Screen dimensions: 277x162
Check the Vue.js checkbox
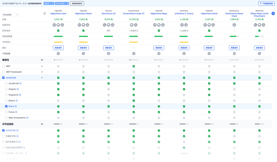6,112
